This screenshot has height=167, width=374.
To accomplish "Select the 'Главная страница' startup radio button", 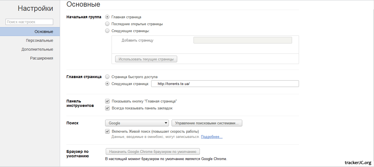I will [x=107, y=17].
